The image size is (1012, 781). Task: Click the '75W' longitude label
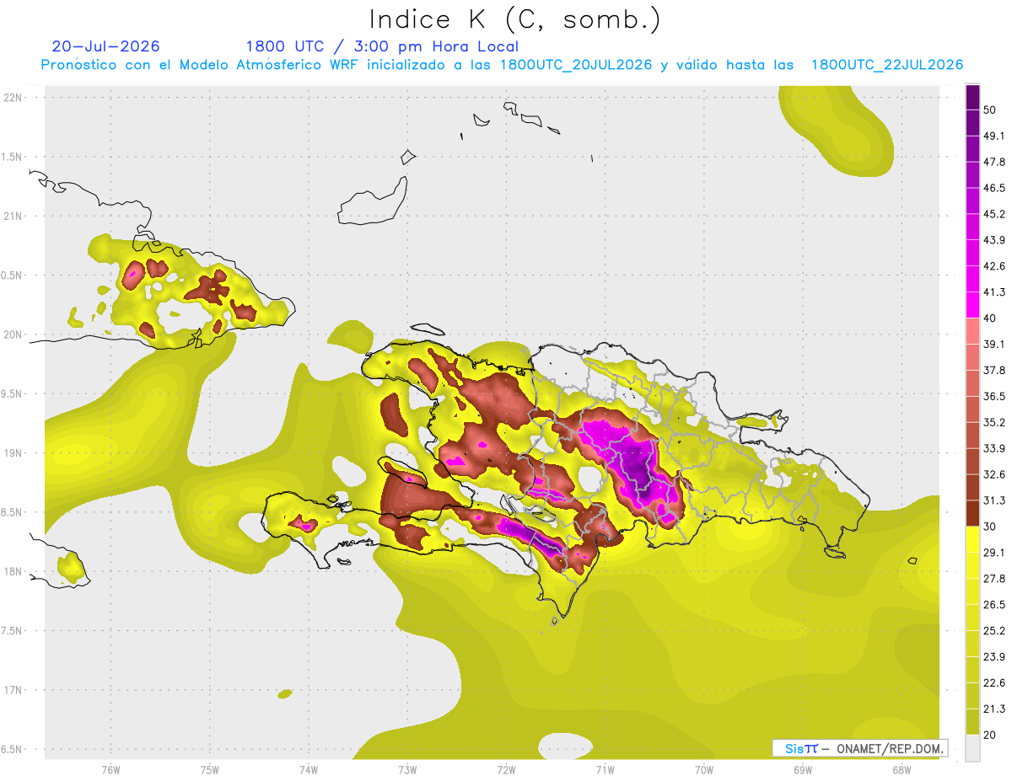(x=210, y=769)
